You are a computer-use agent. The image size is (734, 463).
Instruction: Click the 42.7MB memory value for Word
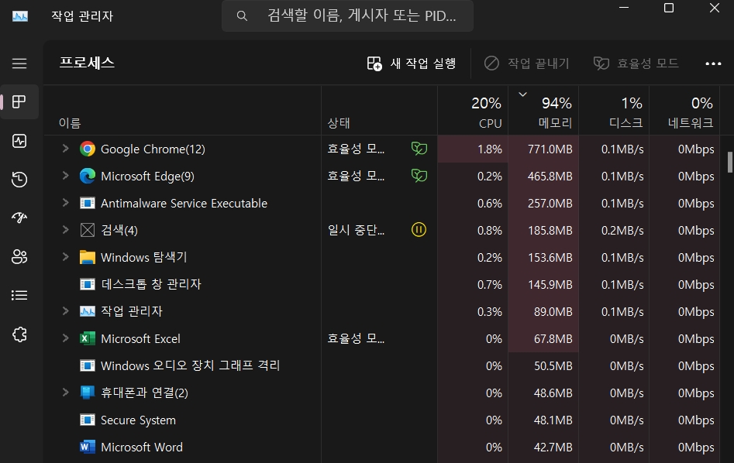click(553, 447)
